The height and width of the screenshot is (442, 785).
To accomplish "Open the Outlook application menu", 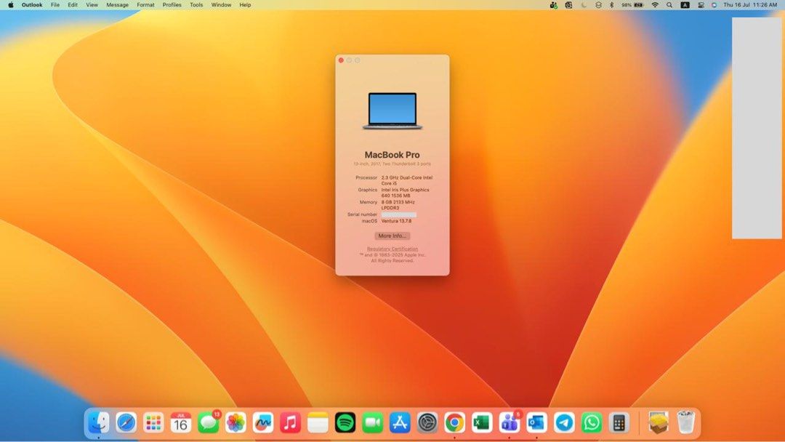I will point(31,5).
